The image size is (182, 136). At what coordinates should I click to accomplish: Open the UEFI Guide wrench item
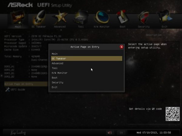[15, 89]
